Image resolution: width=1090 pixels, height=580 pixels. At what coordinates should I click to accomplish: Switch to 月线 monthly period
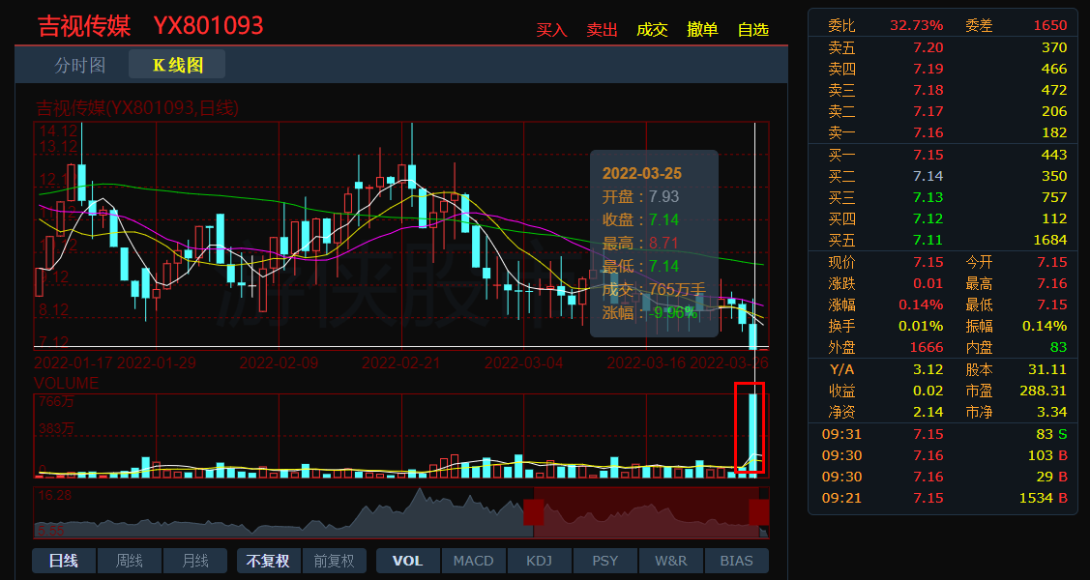pyautogui.click(x=195, y=561)
